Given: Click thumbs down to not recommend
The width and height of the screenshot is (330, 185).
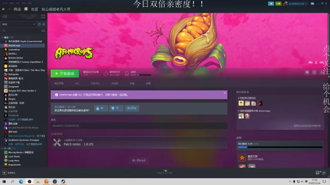Looking at the screenshot, I should (116, 108).
